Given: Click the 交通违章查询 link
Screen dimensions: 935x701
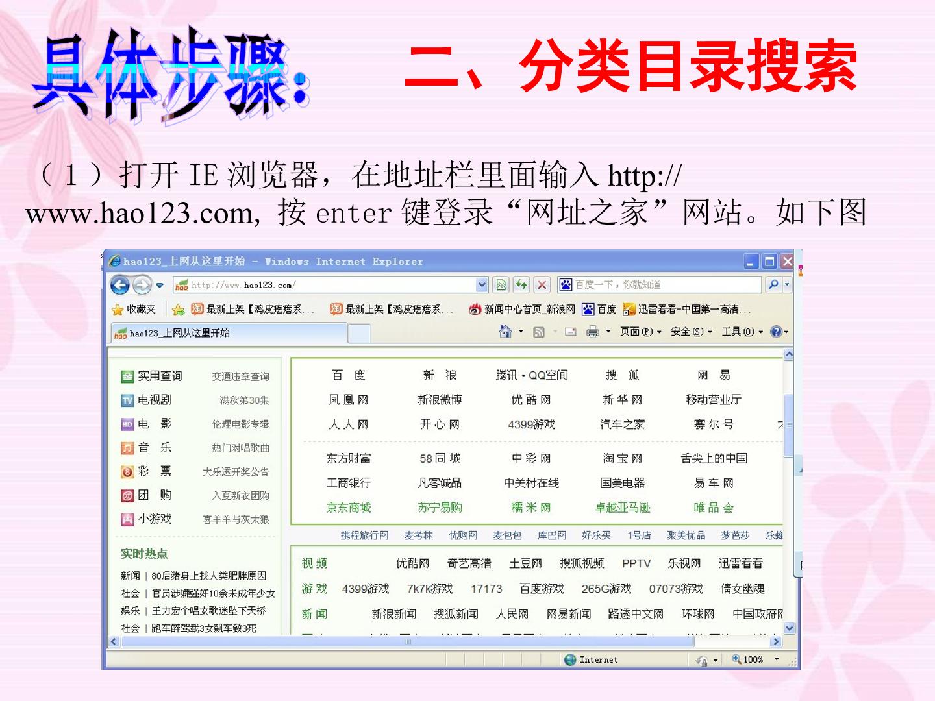Looking at the screenshot, I should pyautogui.click(x=240, y=376).
